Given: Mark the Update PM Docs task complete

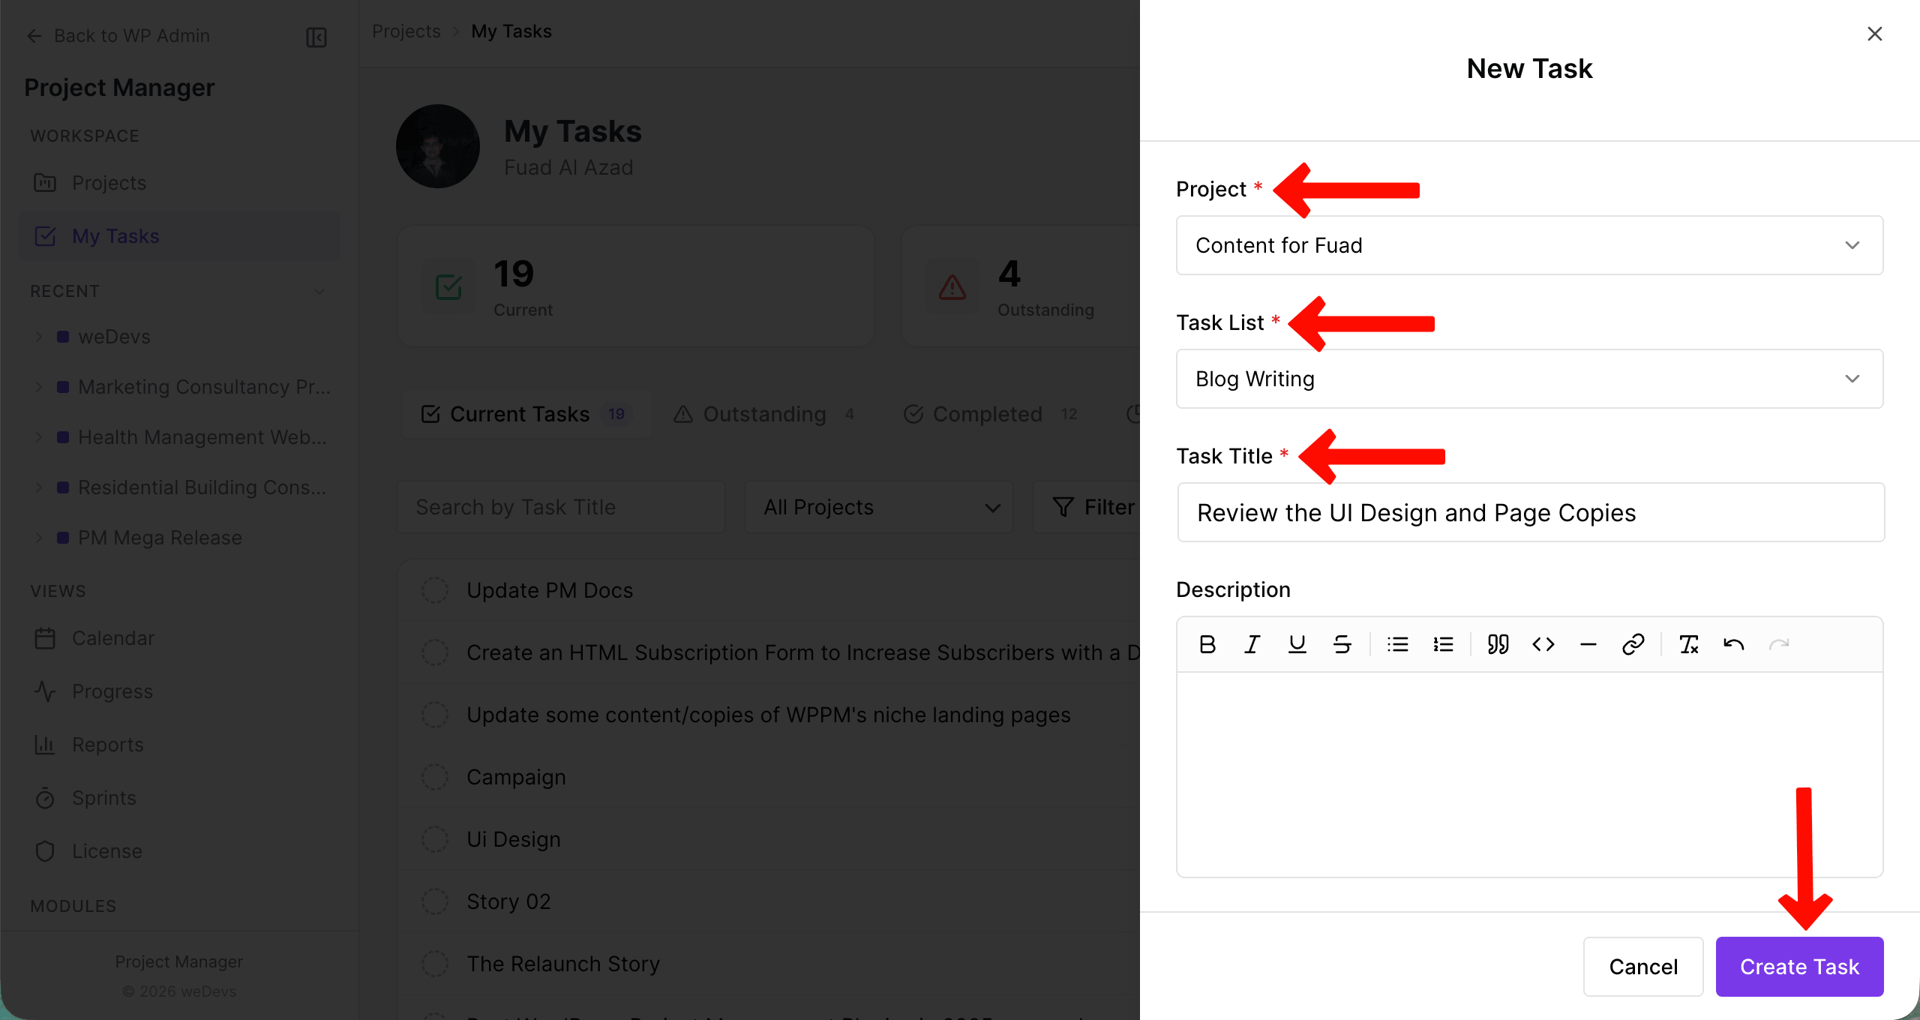Looking at the screenshot, I should point(435,590).
